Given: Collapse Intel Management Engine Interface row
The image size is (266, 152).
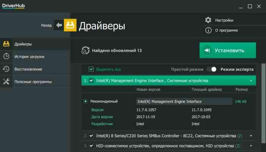Looking at the screenshot, I should (251, 81).
